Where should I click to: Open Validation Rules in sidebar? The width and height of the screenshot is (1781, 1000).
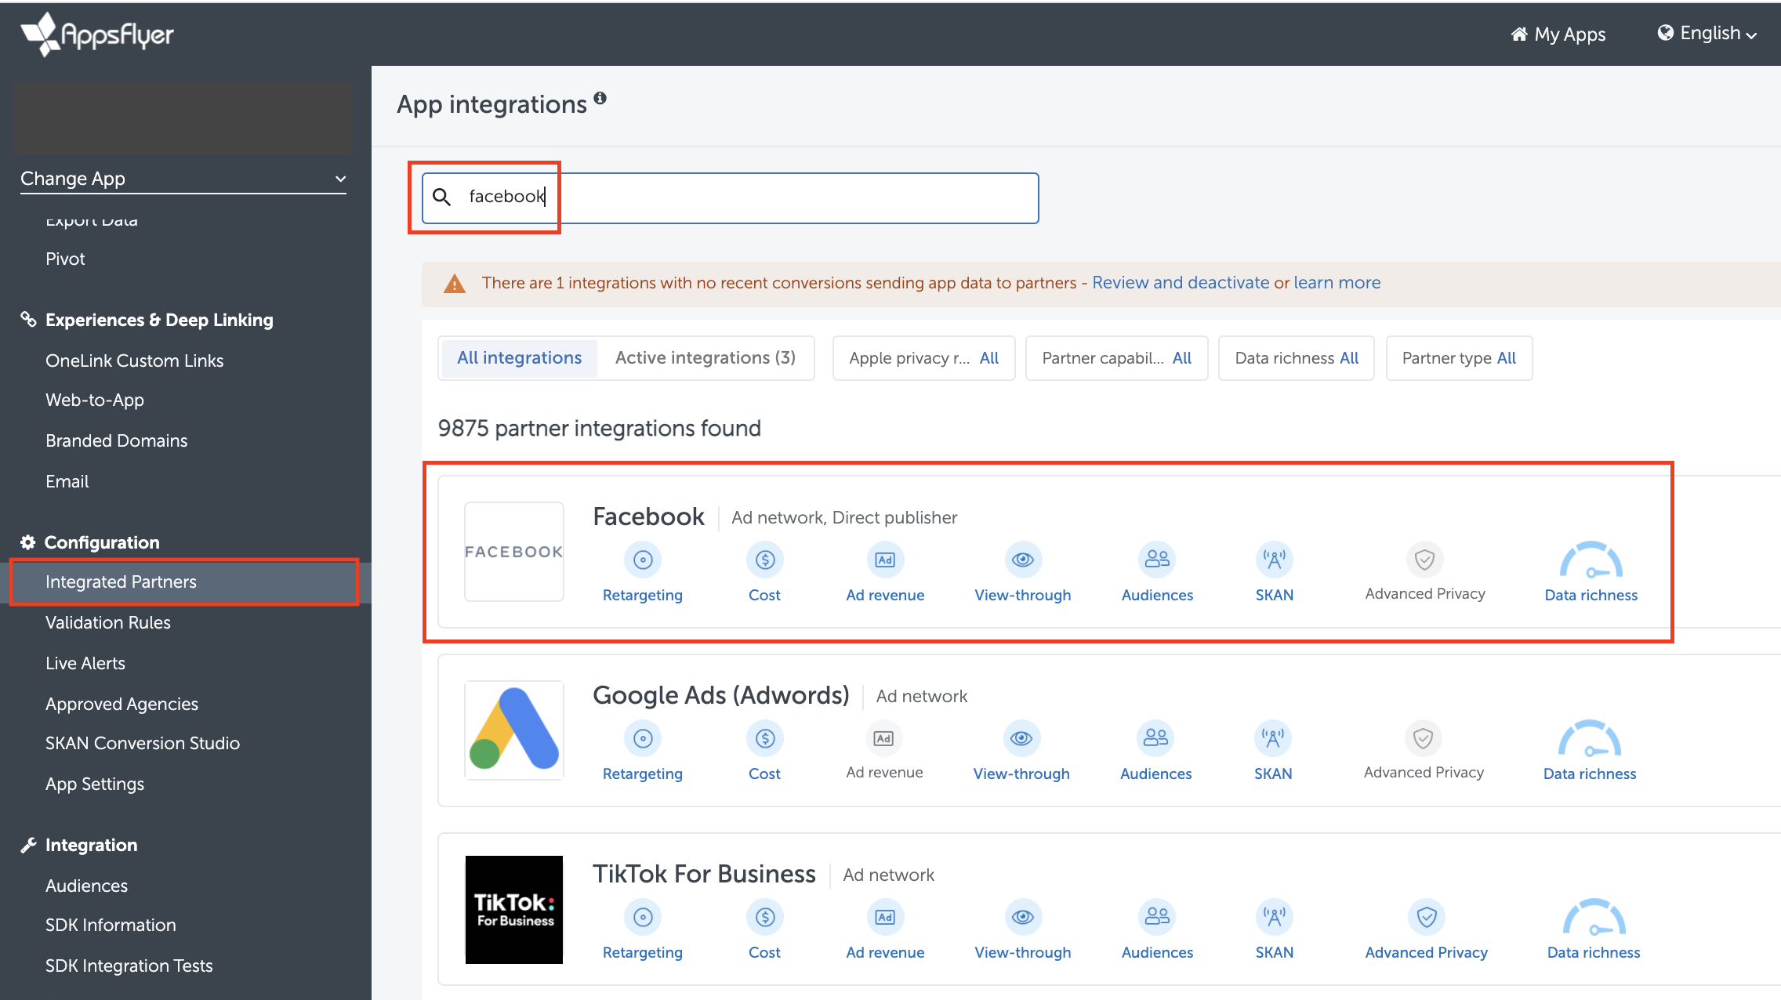[108, 622]
